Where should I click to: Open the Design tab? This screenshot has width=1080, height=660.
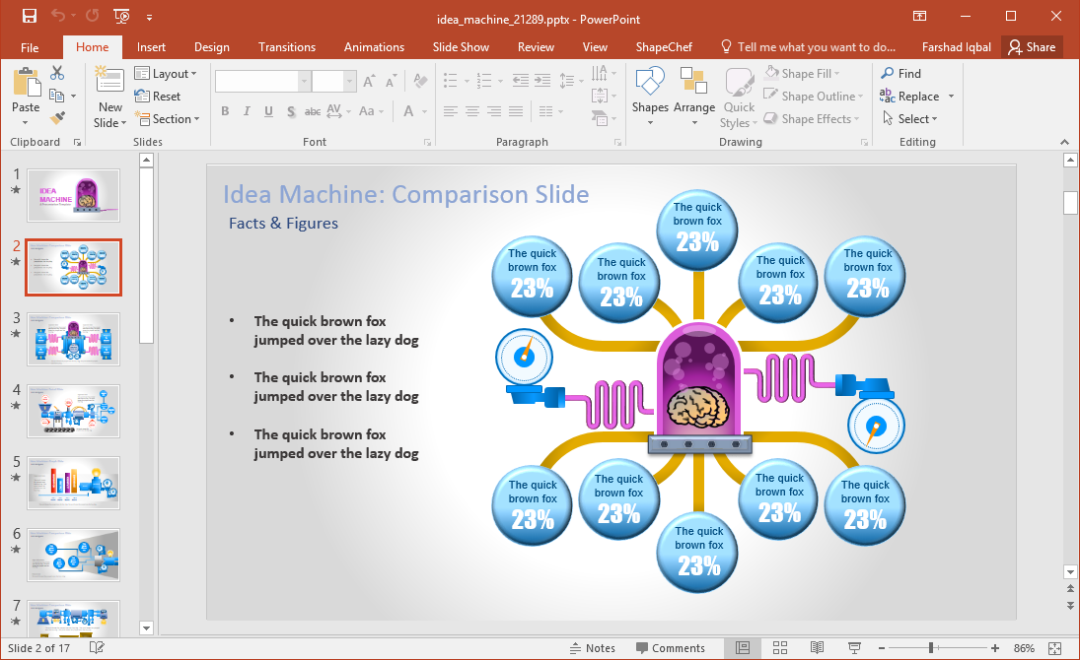coord(211,47)
